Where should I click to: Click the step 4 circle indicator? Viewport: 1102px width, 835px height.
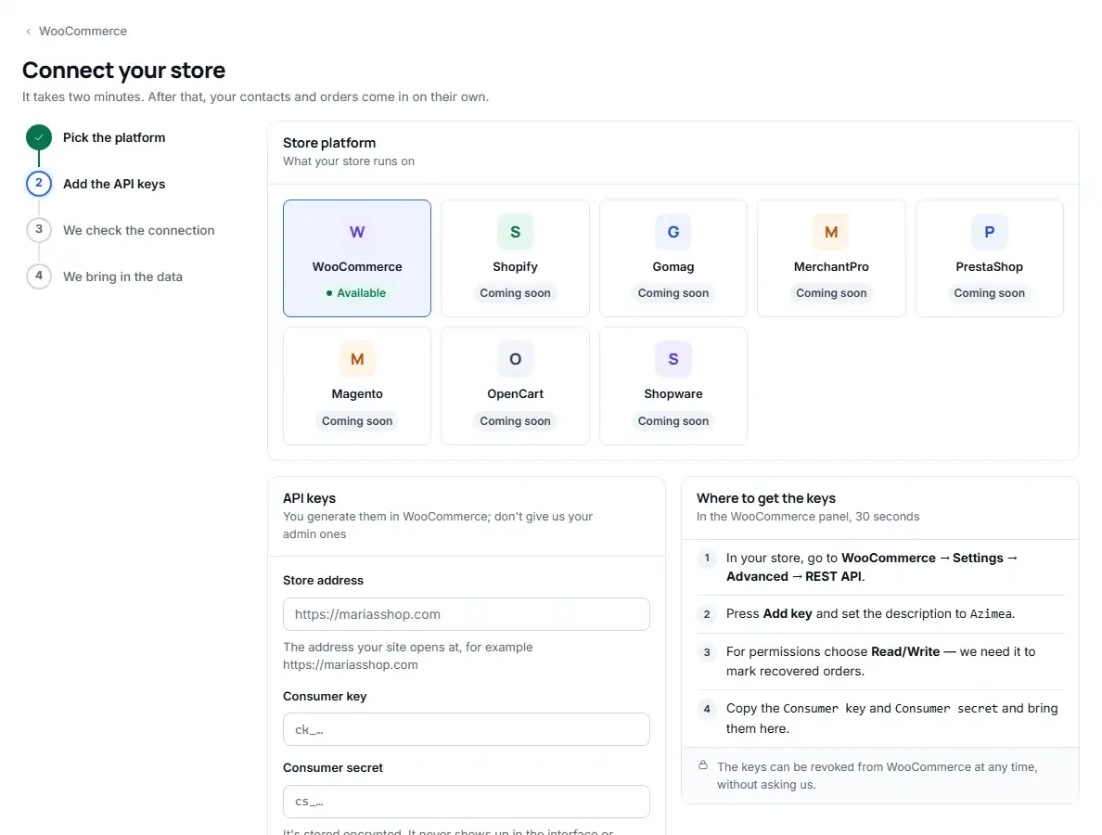point(39,276)
